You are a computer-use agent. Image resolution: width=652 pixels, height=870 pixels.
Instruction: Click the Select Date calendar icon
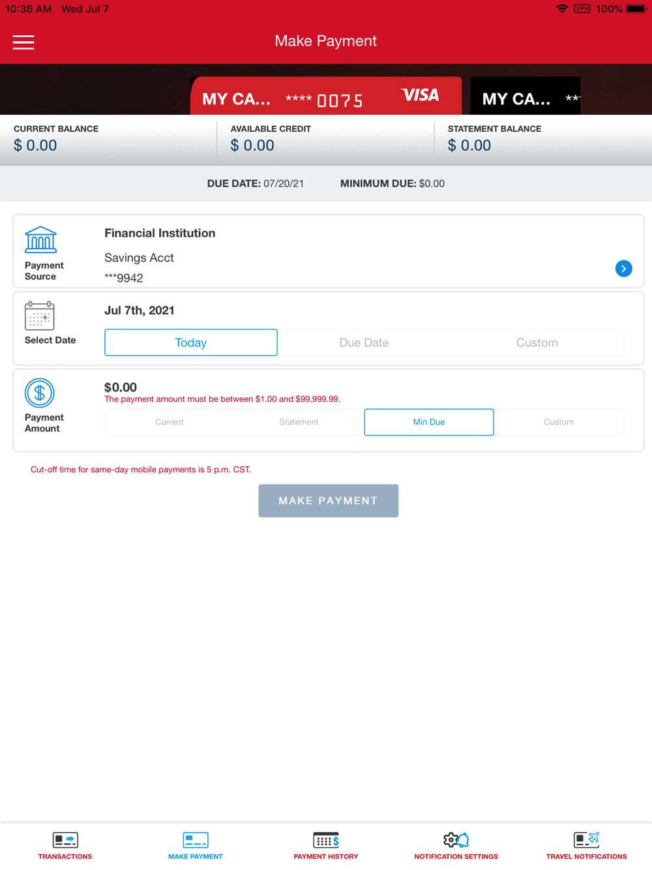(39, 316)
